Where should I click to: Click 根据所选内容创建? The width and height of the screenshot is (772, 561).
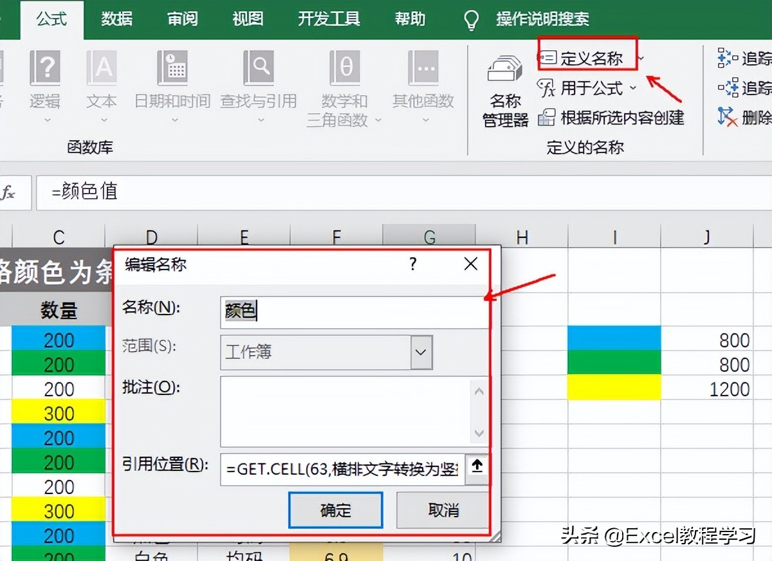[x=611, y=117]
